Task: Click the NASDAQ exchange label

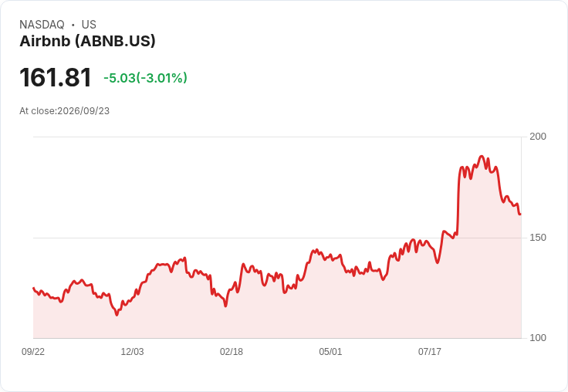Action: (x=42, y=25)
